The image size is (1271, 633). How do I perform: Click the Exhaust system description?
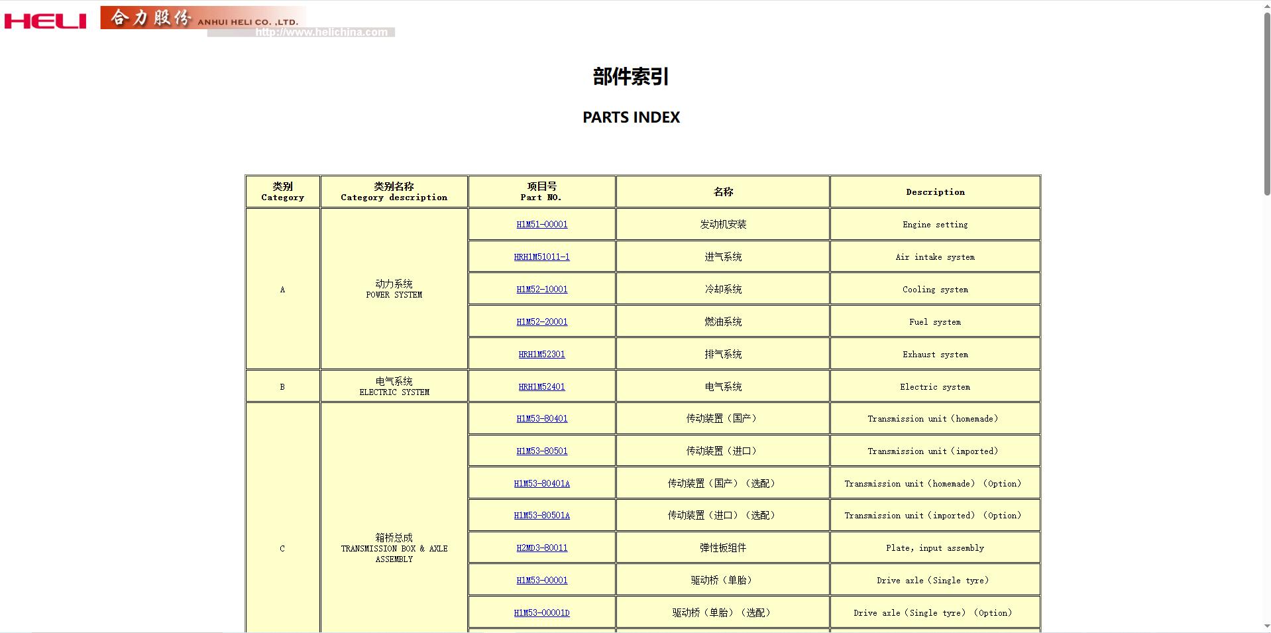[x=935, y=355]
